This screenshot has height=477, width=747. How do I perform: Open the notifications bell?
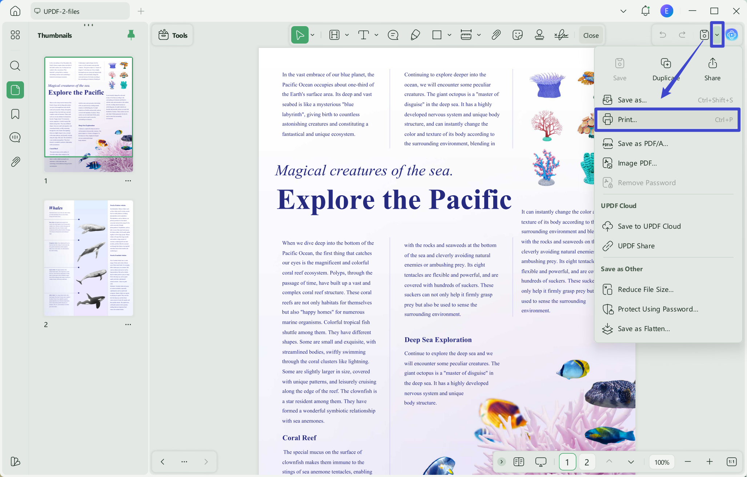646,11
